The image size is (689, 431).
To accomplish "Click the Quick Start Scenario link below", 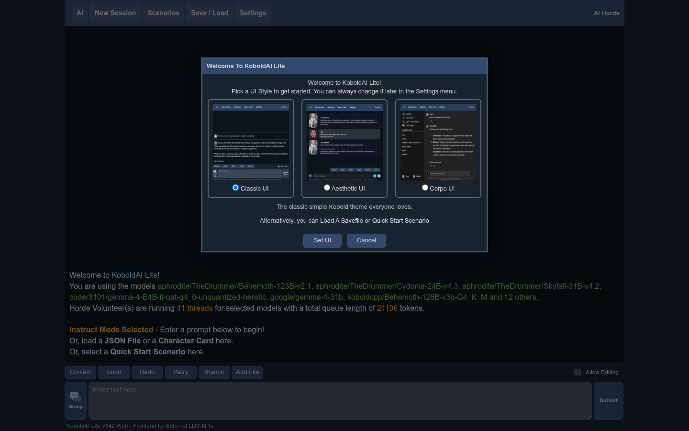I will click(x=148, y=352).
